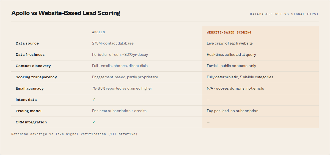The image size is (330, 155).
Task: Click the DATABASE-FIRST VS SIGNAL-FIRST tagline
Action: (284, 14)
